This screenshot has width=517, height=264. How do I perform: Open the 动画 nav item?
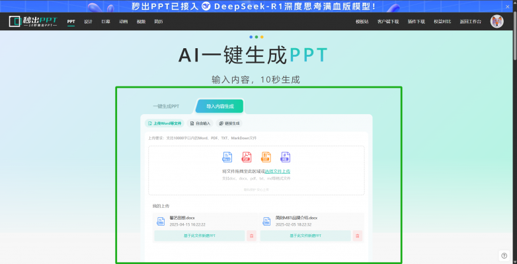click(124, 22)
